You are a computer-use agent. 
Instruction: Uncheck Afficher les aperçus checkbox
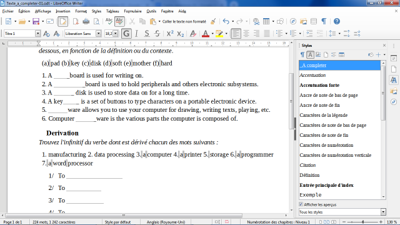(x=301, y=204)
